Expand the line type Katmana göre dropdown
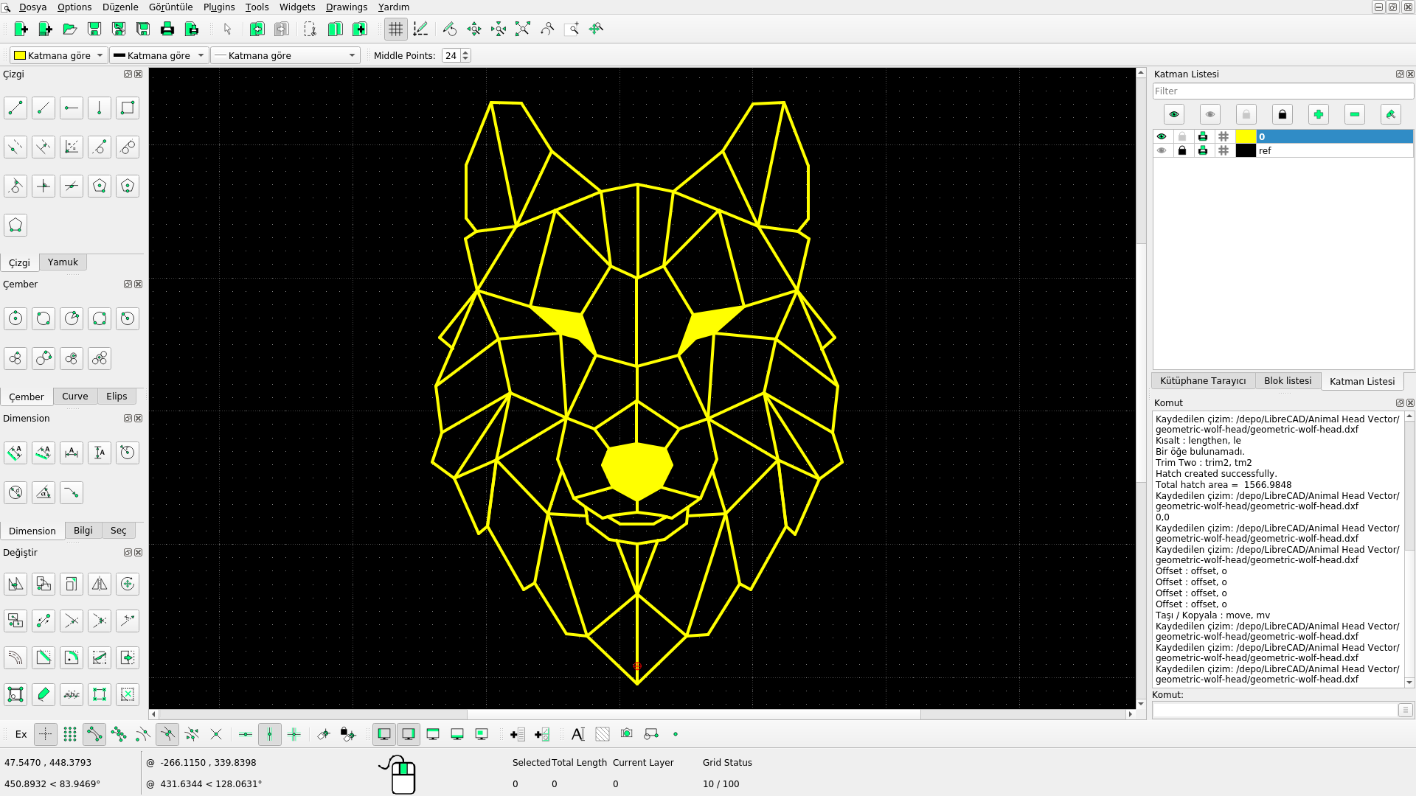The width and height of the screenshot is (1416, 796). point(285,55)
